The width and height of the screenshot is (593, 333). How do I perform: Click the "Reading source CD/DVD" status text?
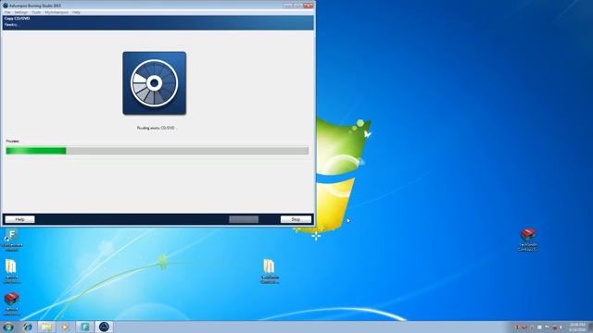click(157, 128)
